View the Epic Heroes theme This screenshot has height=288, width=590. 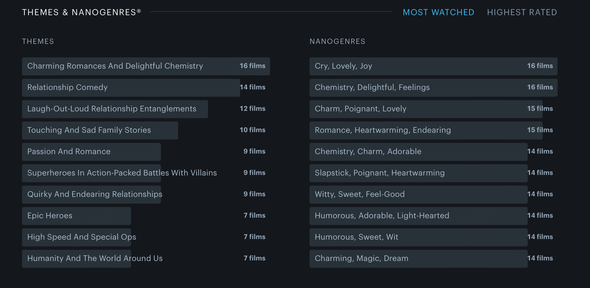[50, 216]
